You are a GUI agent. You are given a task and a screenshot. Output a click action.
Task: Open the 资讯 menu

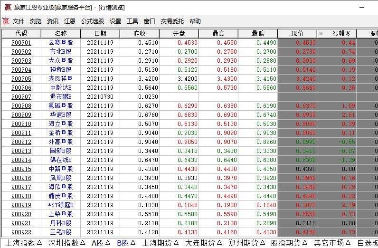[53, 21]
